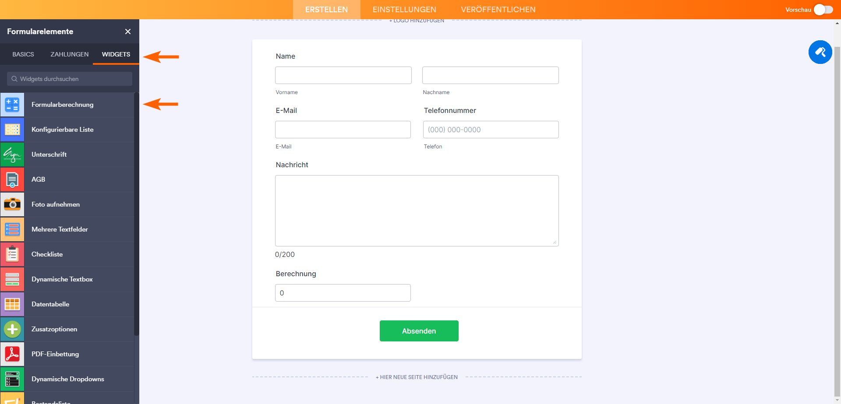841x404 pixels.
Task: Close the Formularelemente panel
Action: tap(128, 32)
